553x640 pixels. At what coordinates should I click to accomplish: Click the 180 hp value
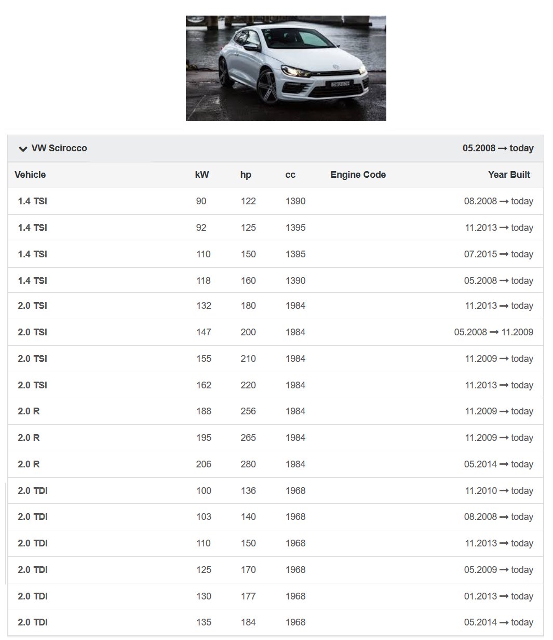[248, 306]
